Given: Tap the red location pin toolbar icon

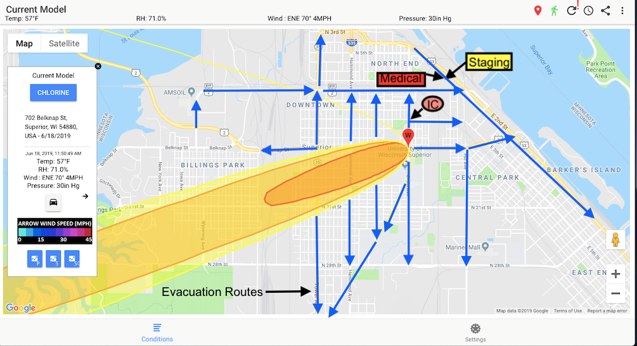Looking at the screenshot, I should point(537,11).
